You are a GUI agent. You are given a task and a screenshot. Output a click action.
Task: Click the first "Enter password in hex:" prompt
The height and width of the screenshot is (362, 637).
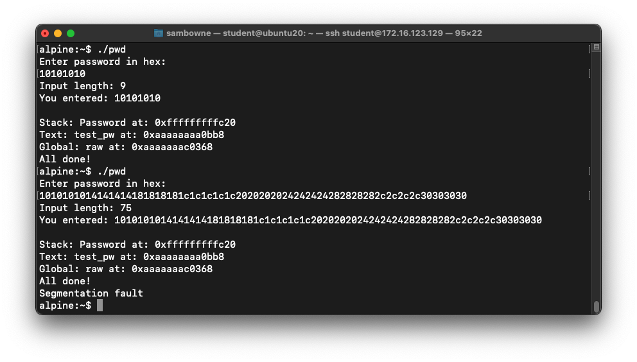(x=102, y=62)
